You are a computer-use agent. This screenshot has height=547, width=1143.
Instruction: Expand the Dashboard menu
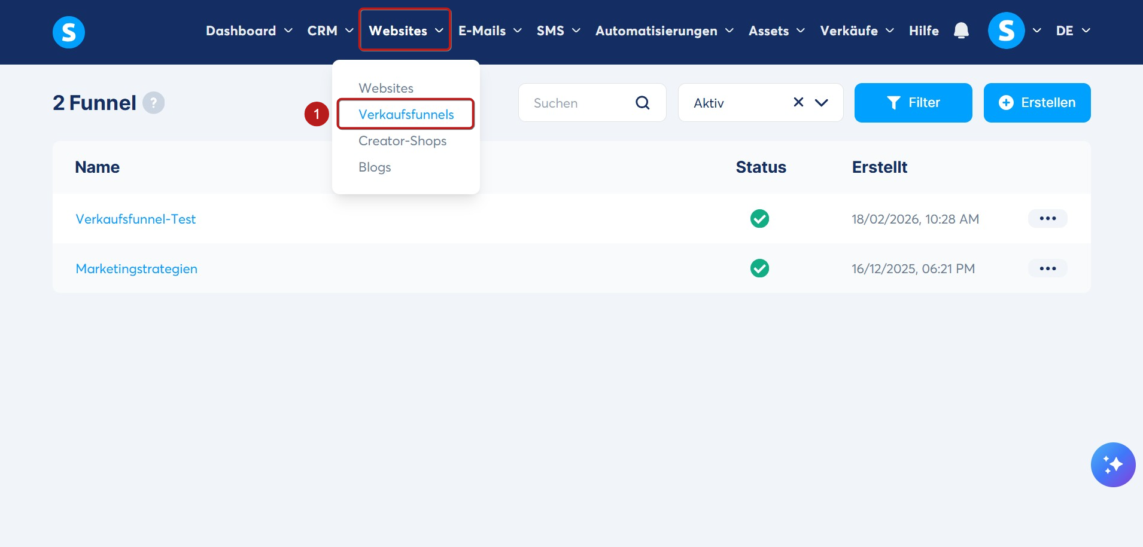click(249, 30)
